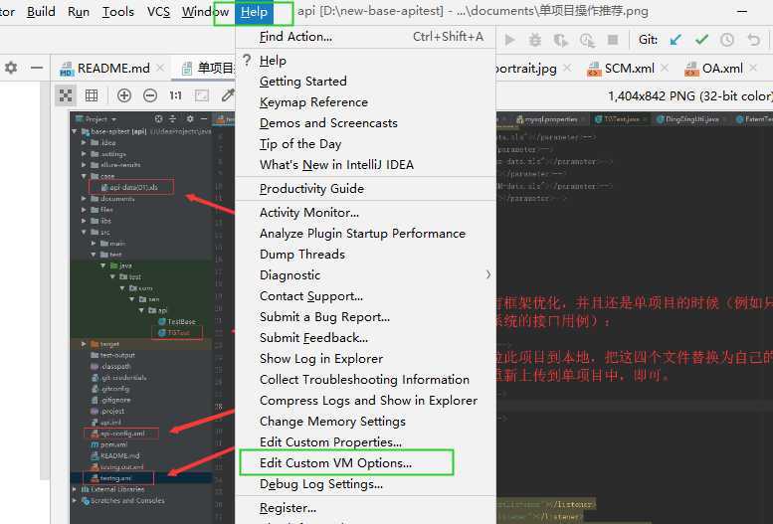773x524 pixels.
Task: Click the Debug bug icon
Action: 535,40
